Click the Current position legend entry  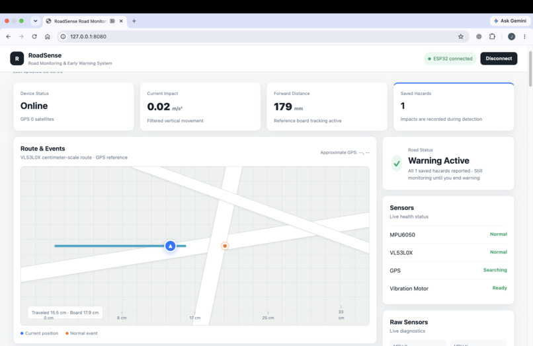(39, 333)
